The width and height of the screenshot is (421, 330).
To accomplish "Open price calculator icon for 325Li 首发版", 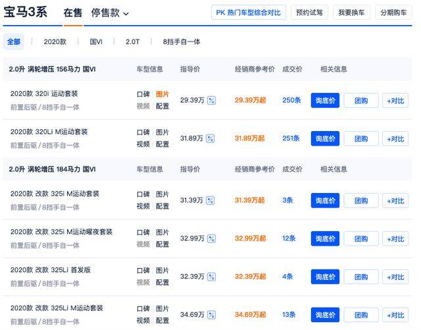I will 211,277.
